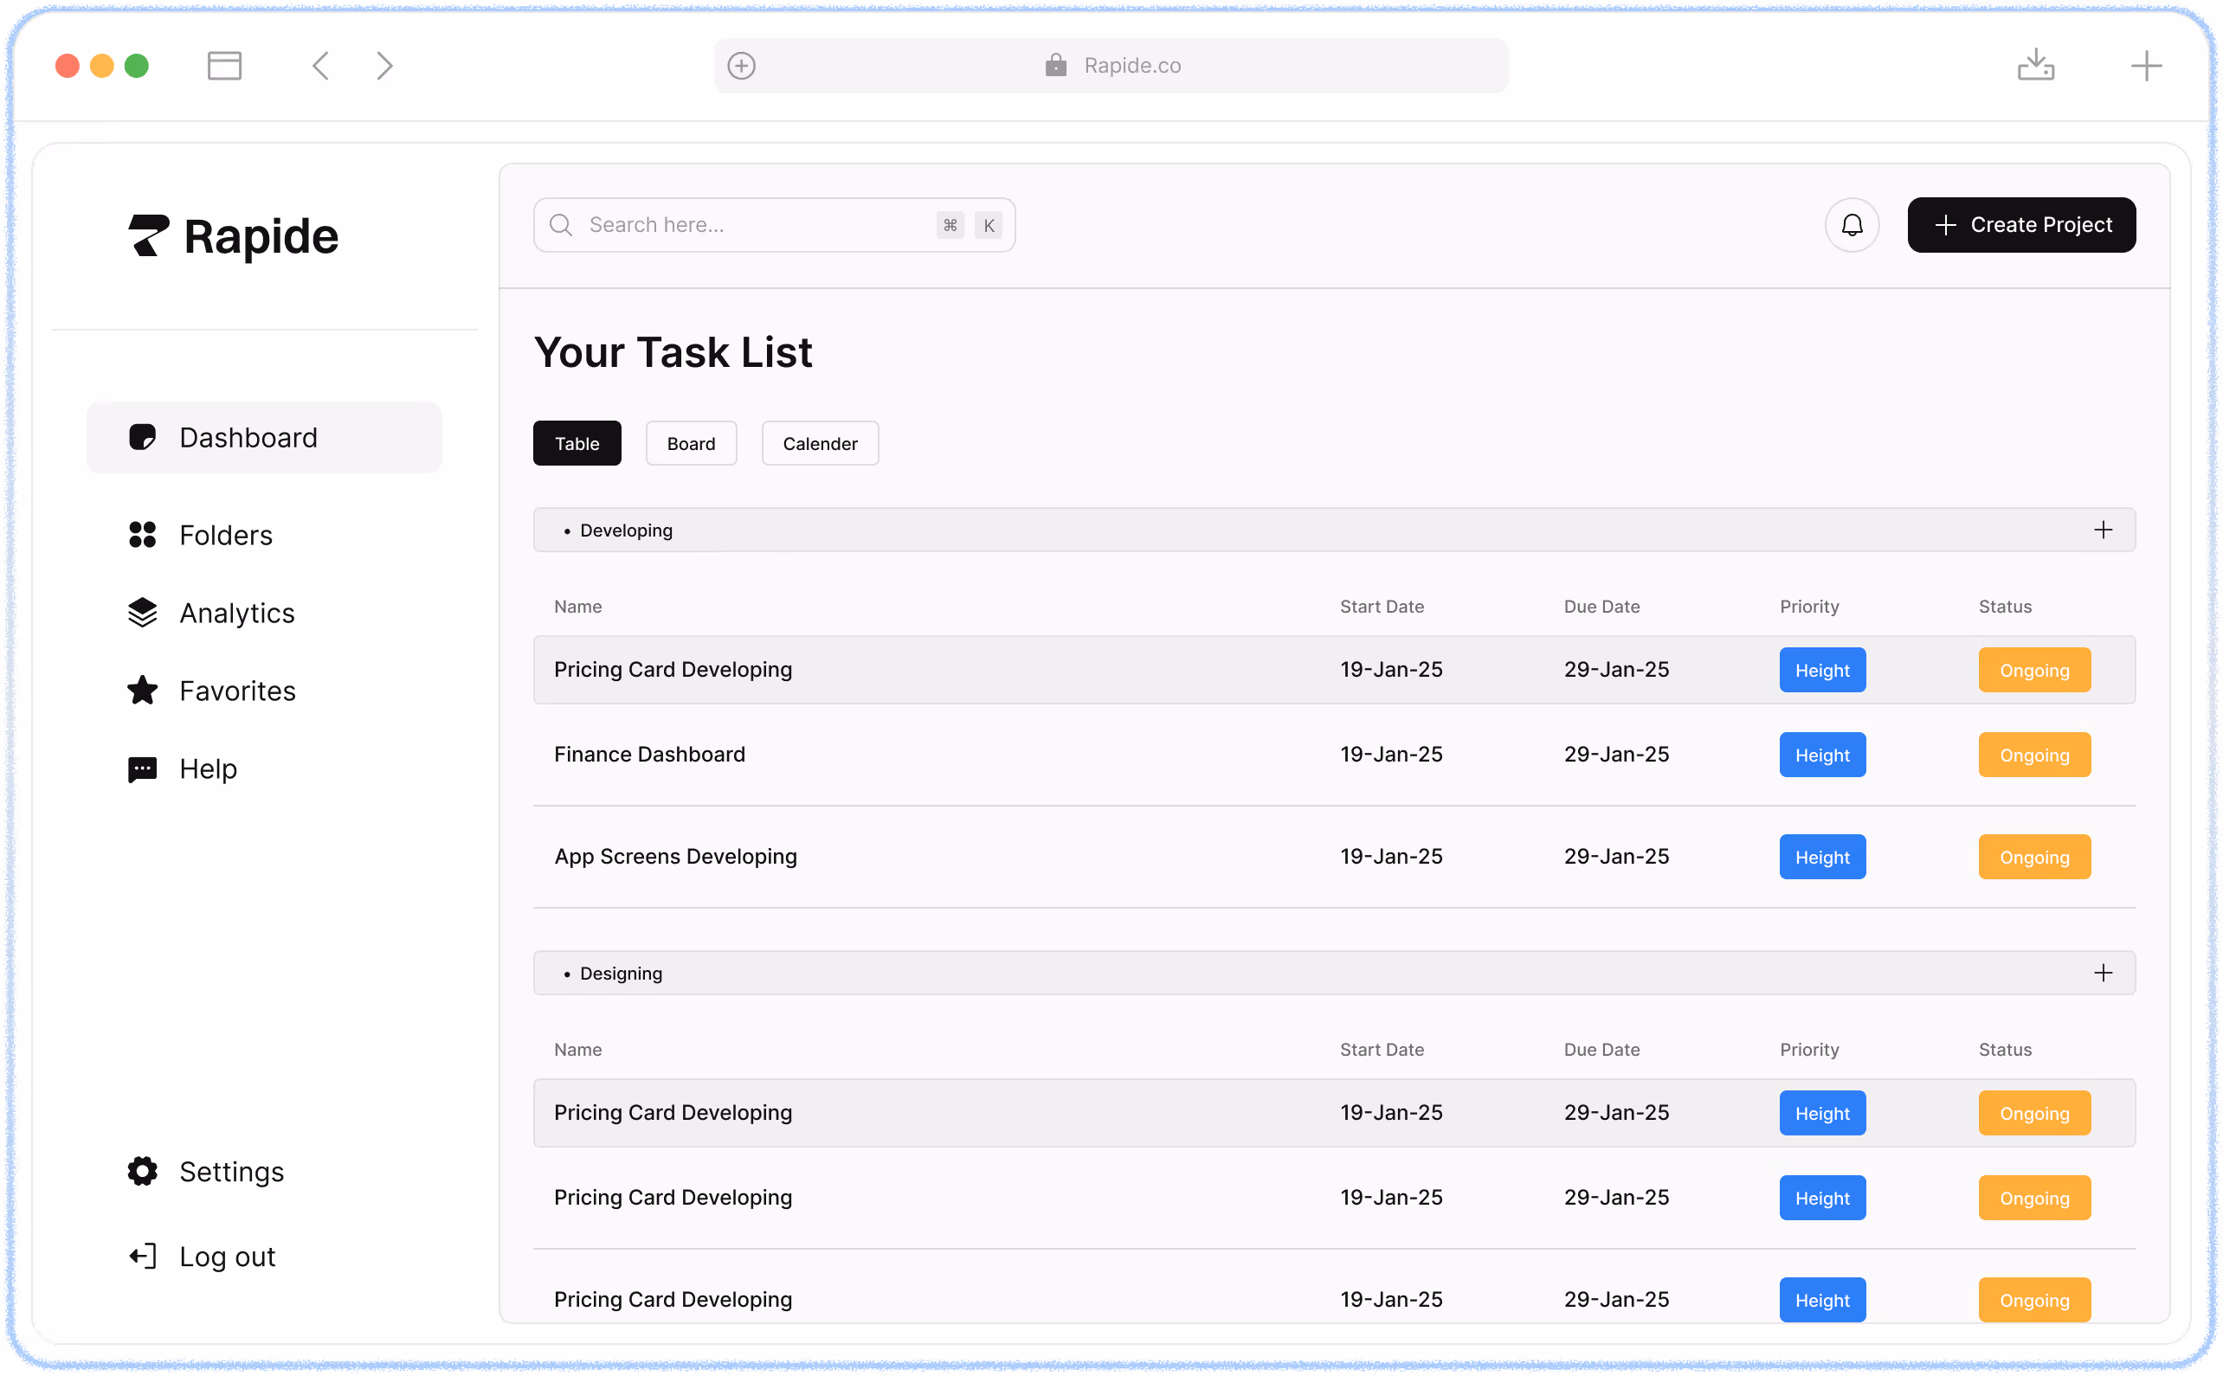The height and width of the screenshot is (1376, 2223).
Task: Switch to the Calender view tab
Action: [x=819, y=443]
